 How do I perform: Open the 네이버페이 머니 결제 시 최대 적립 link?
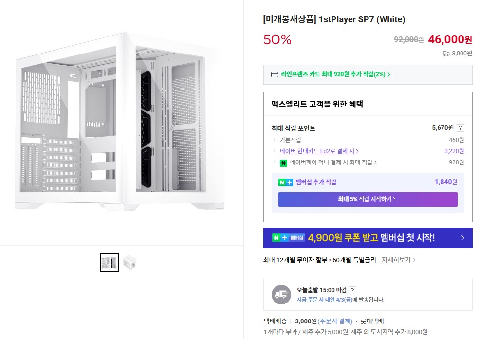[x=333, y=162]
